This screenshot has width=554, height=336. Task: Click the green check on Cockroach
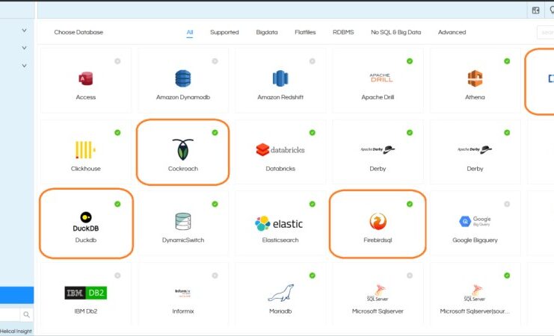215,133
